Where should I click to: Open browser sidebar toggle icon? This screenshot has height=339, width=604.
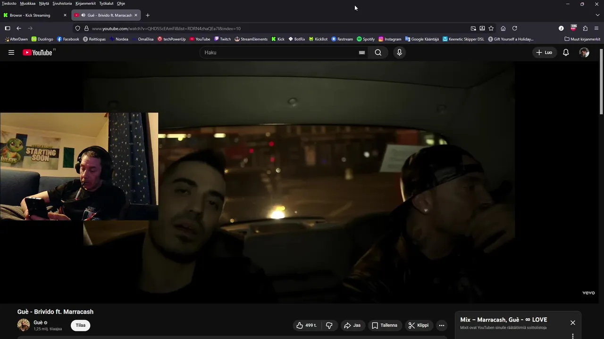8,28
